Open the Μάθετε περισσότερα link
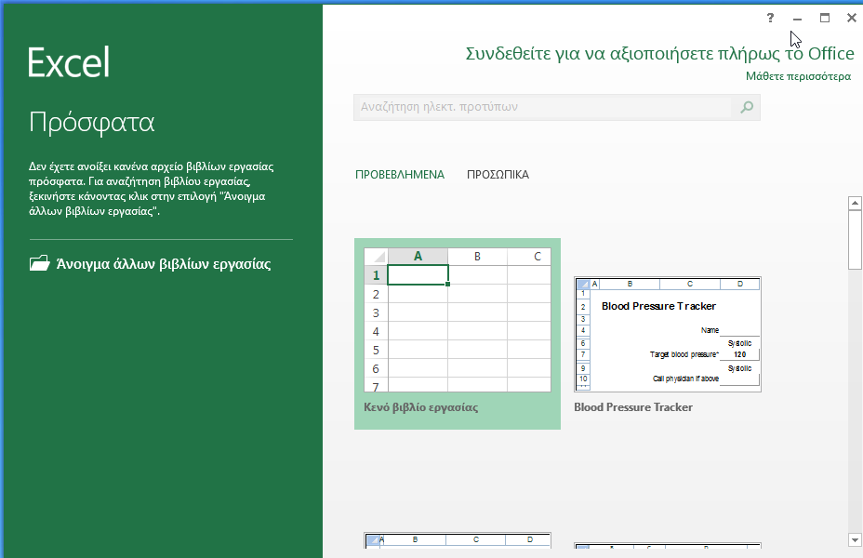The width and height of the screenshot is (863, 558). click(x=798, y=76)
